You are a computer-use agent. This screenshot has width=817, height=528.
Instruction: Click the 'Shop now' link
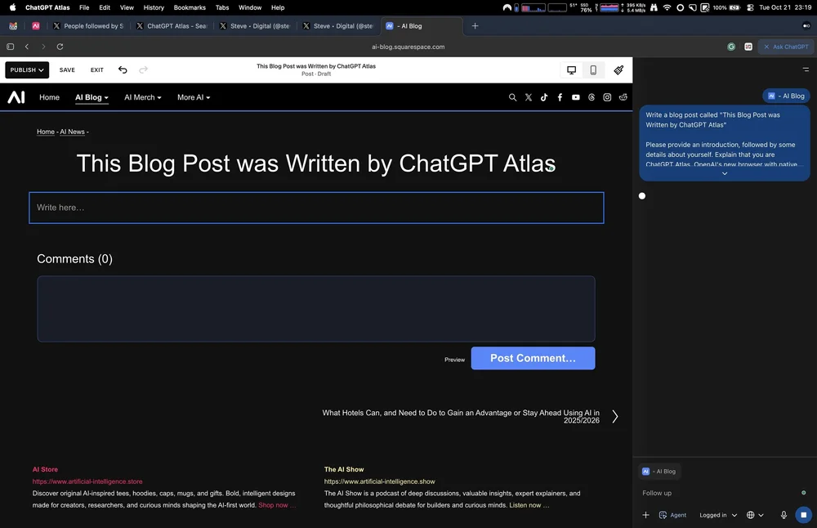pyautogui.click(x=277, y=505)
